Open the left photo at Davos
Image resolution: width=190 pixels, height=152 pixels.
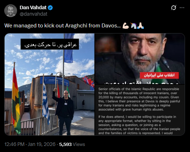pos(49,84)
